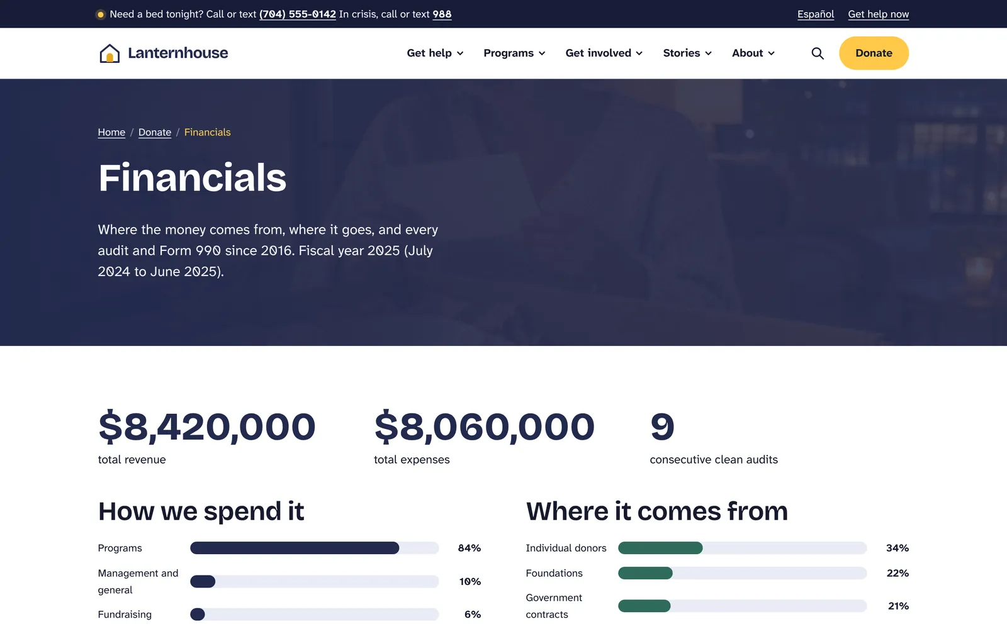Click the Lanternhouse wordmark text
Screen dimensions: 1007x629
[178, 53]
